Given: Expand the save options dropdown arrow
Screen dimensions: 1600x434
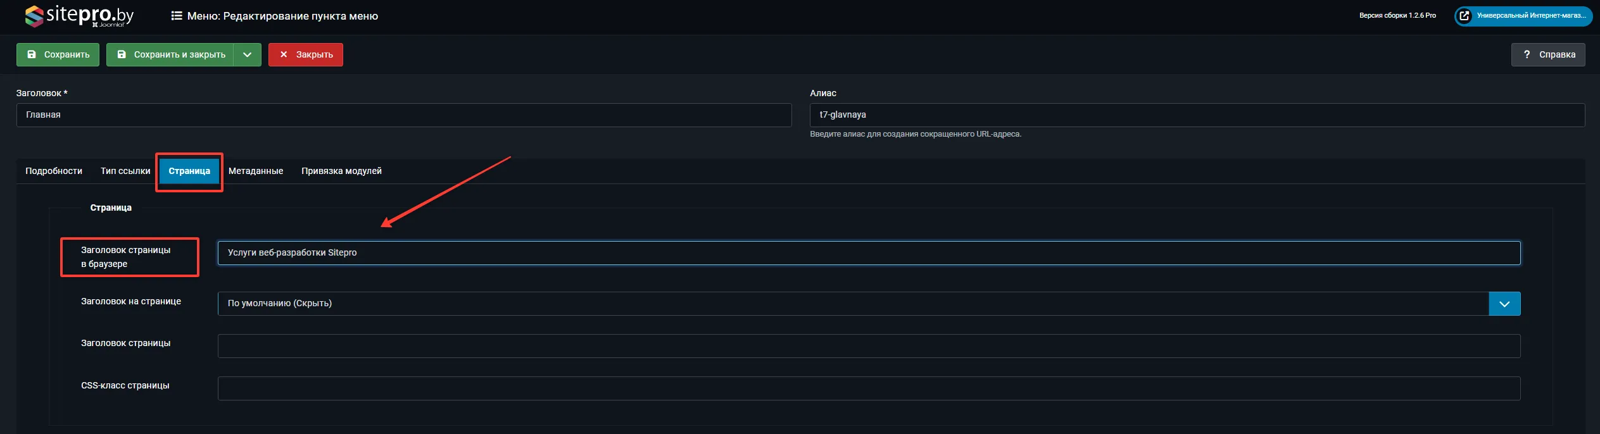Looking at the screenshot, I should coord(247,54).
